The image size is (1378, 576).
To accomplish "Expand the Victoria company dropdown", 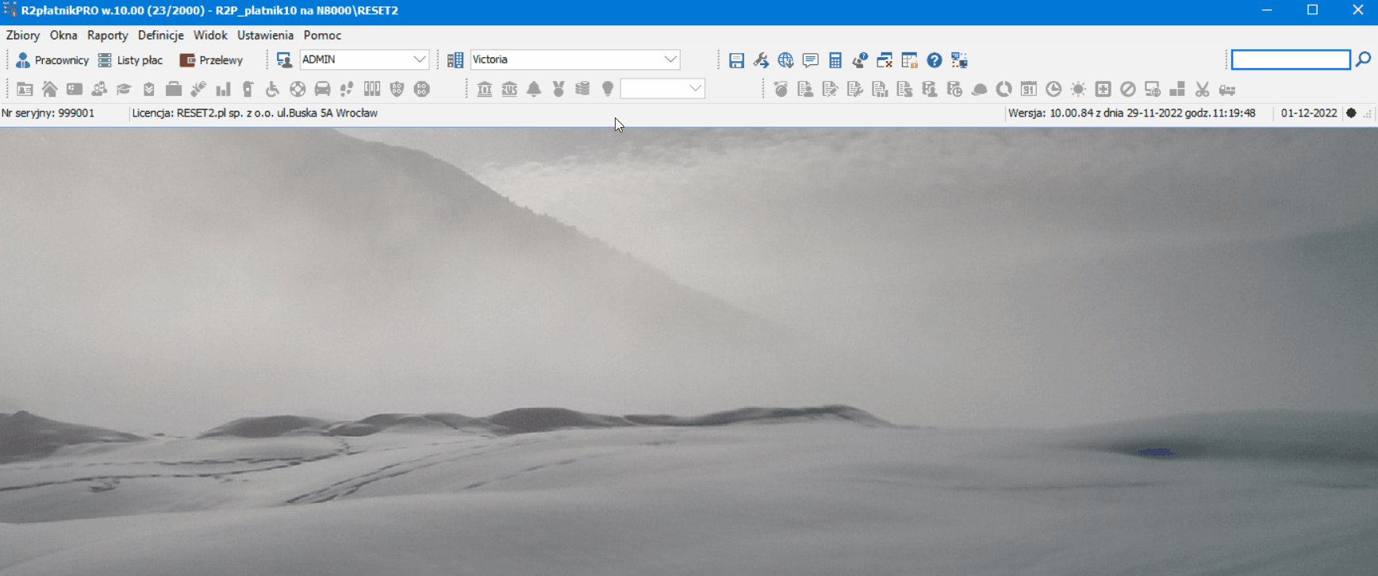I will click(x=670, y=60).
